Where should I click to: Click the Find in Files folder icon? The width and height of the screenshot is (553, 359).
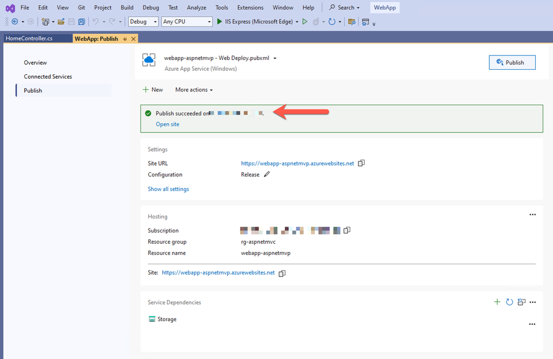[x=352, y=22]
